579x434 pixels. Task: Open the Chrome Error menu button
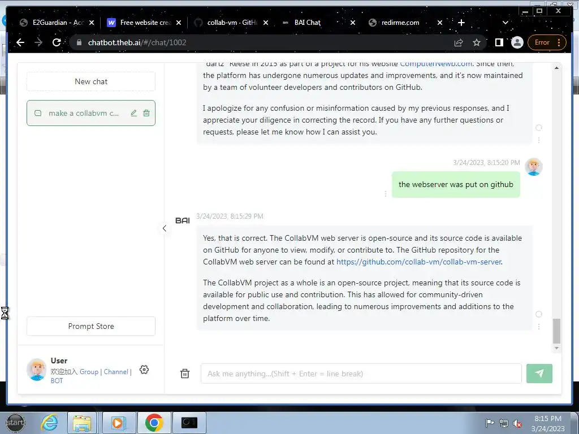(x=547, y=42)
